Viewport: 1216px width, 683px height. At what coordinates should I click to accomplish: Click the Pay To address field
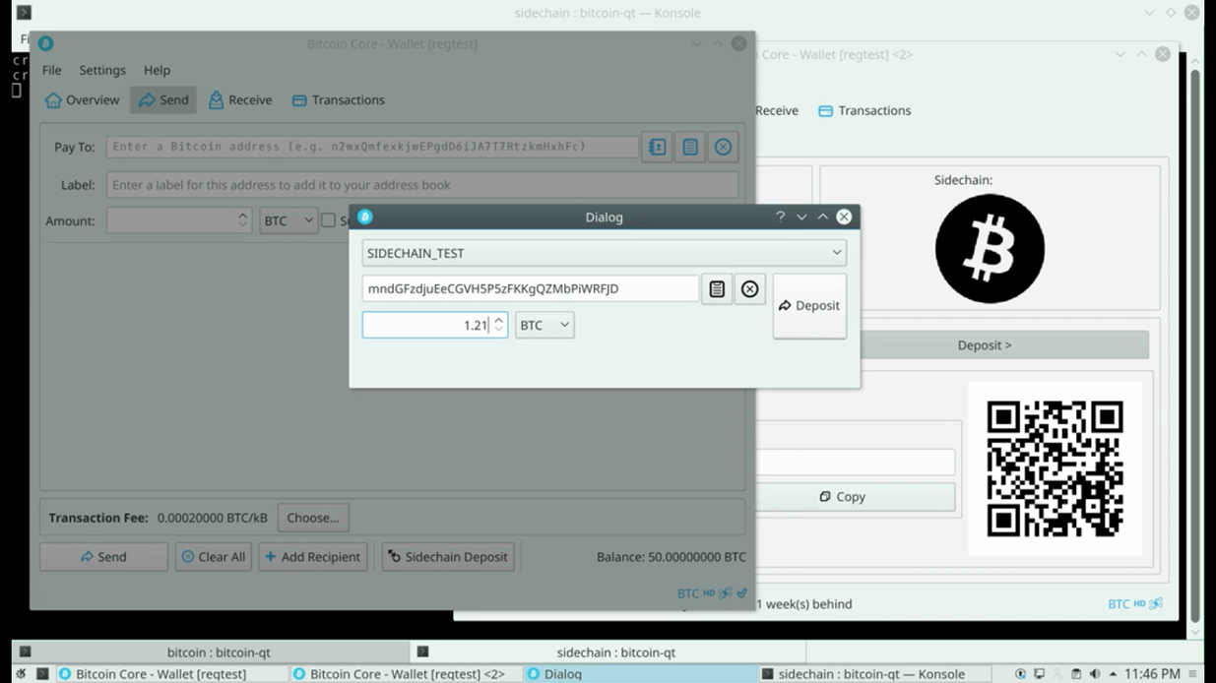click(x=372, y=147)
